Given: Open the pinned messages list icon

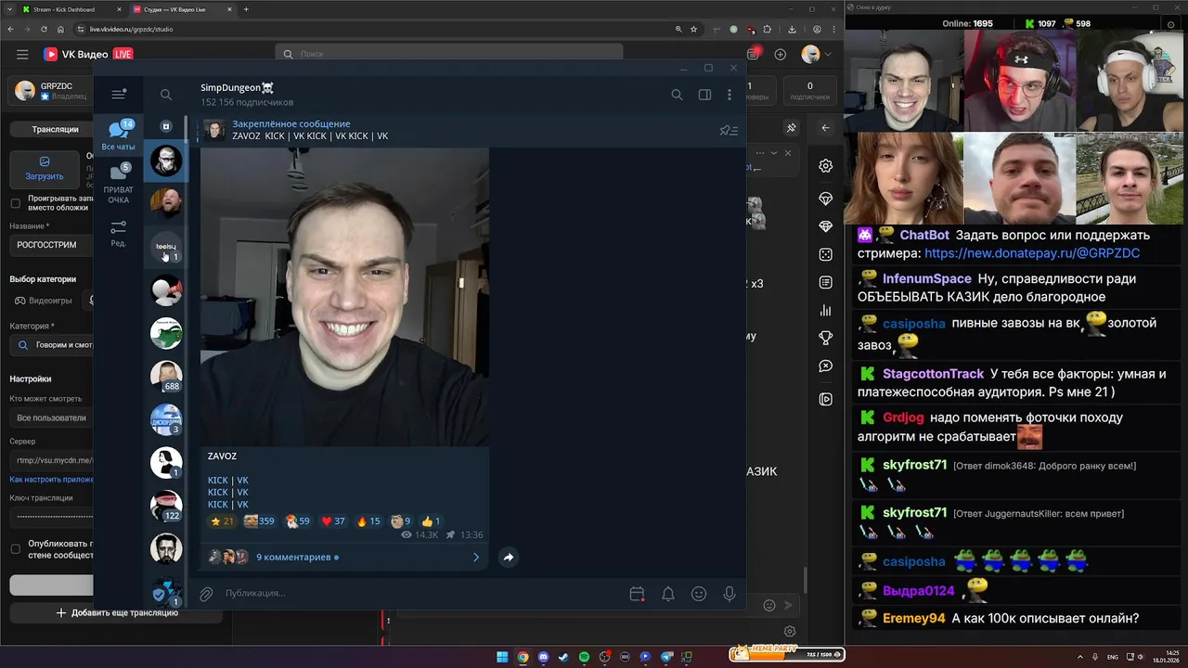Looking at the screenshot, I should pos(729,131).
